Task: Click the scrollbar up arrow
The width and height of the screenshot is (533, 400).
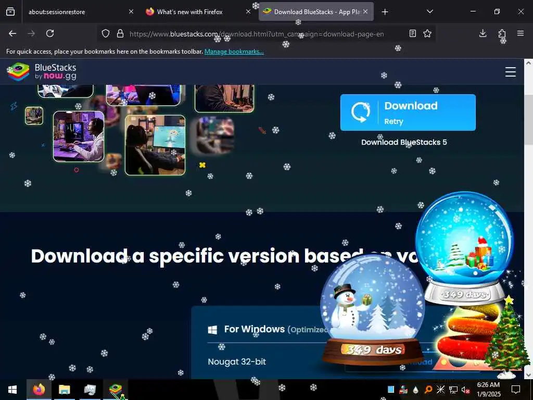Action: (528, 63)
